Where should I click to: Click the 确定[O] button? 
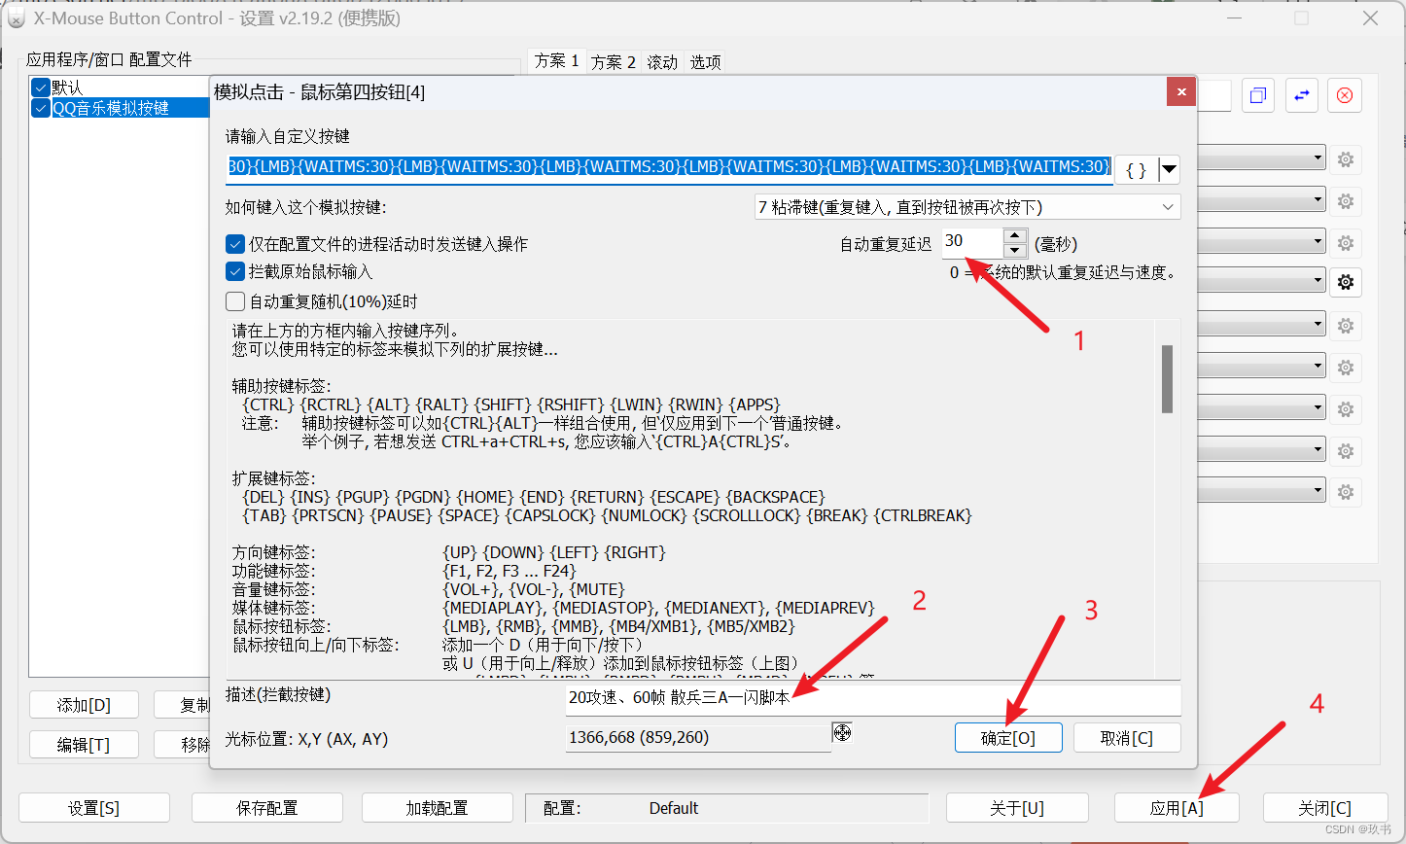pyautogui.click(x=1008, y=737)
